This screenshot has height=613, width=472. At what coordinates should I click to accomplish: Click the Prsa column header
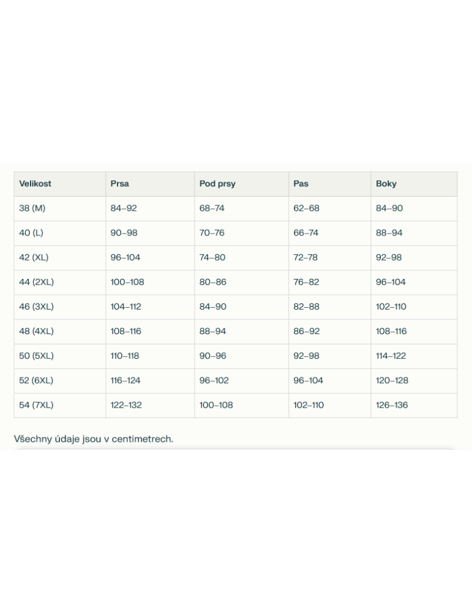[x=120, y=184]
